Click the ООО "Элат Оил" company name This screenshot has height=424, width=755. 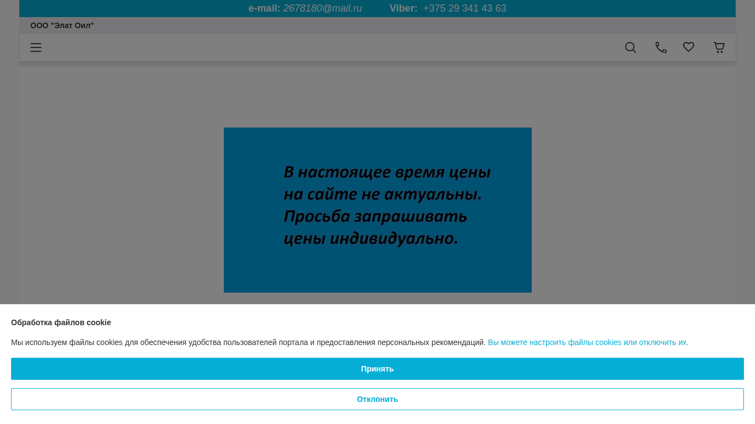coord(62,25)
